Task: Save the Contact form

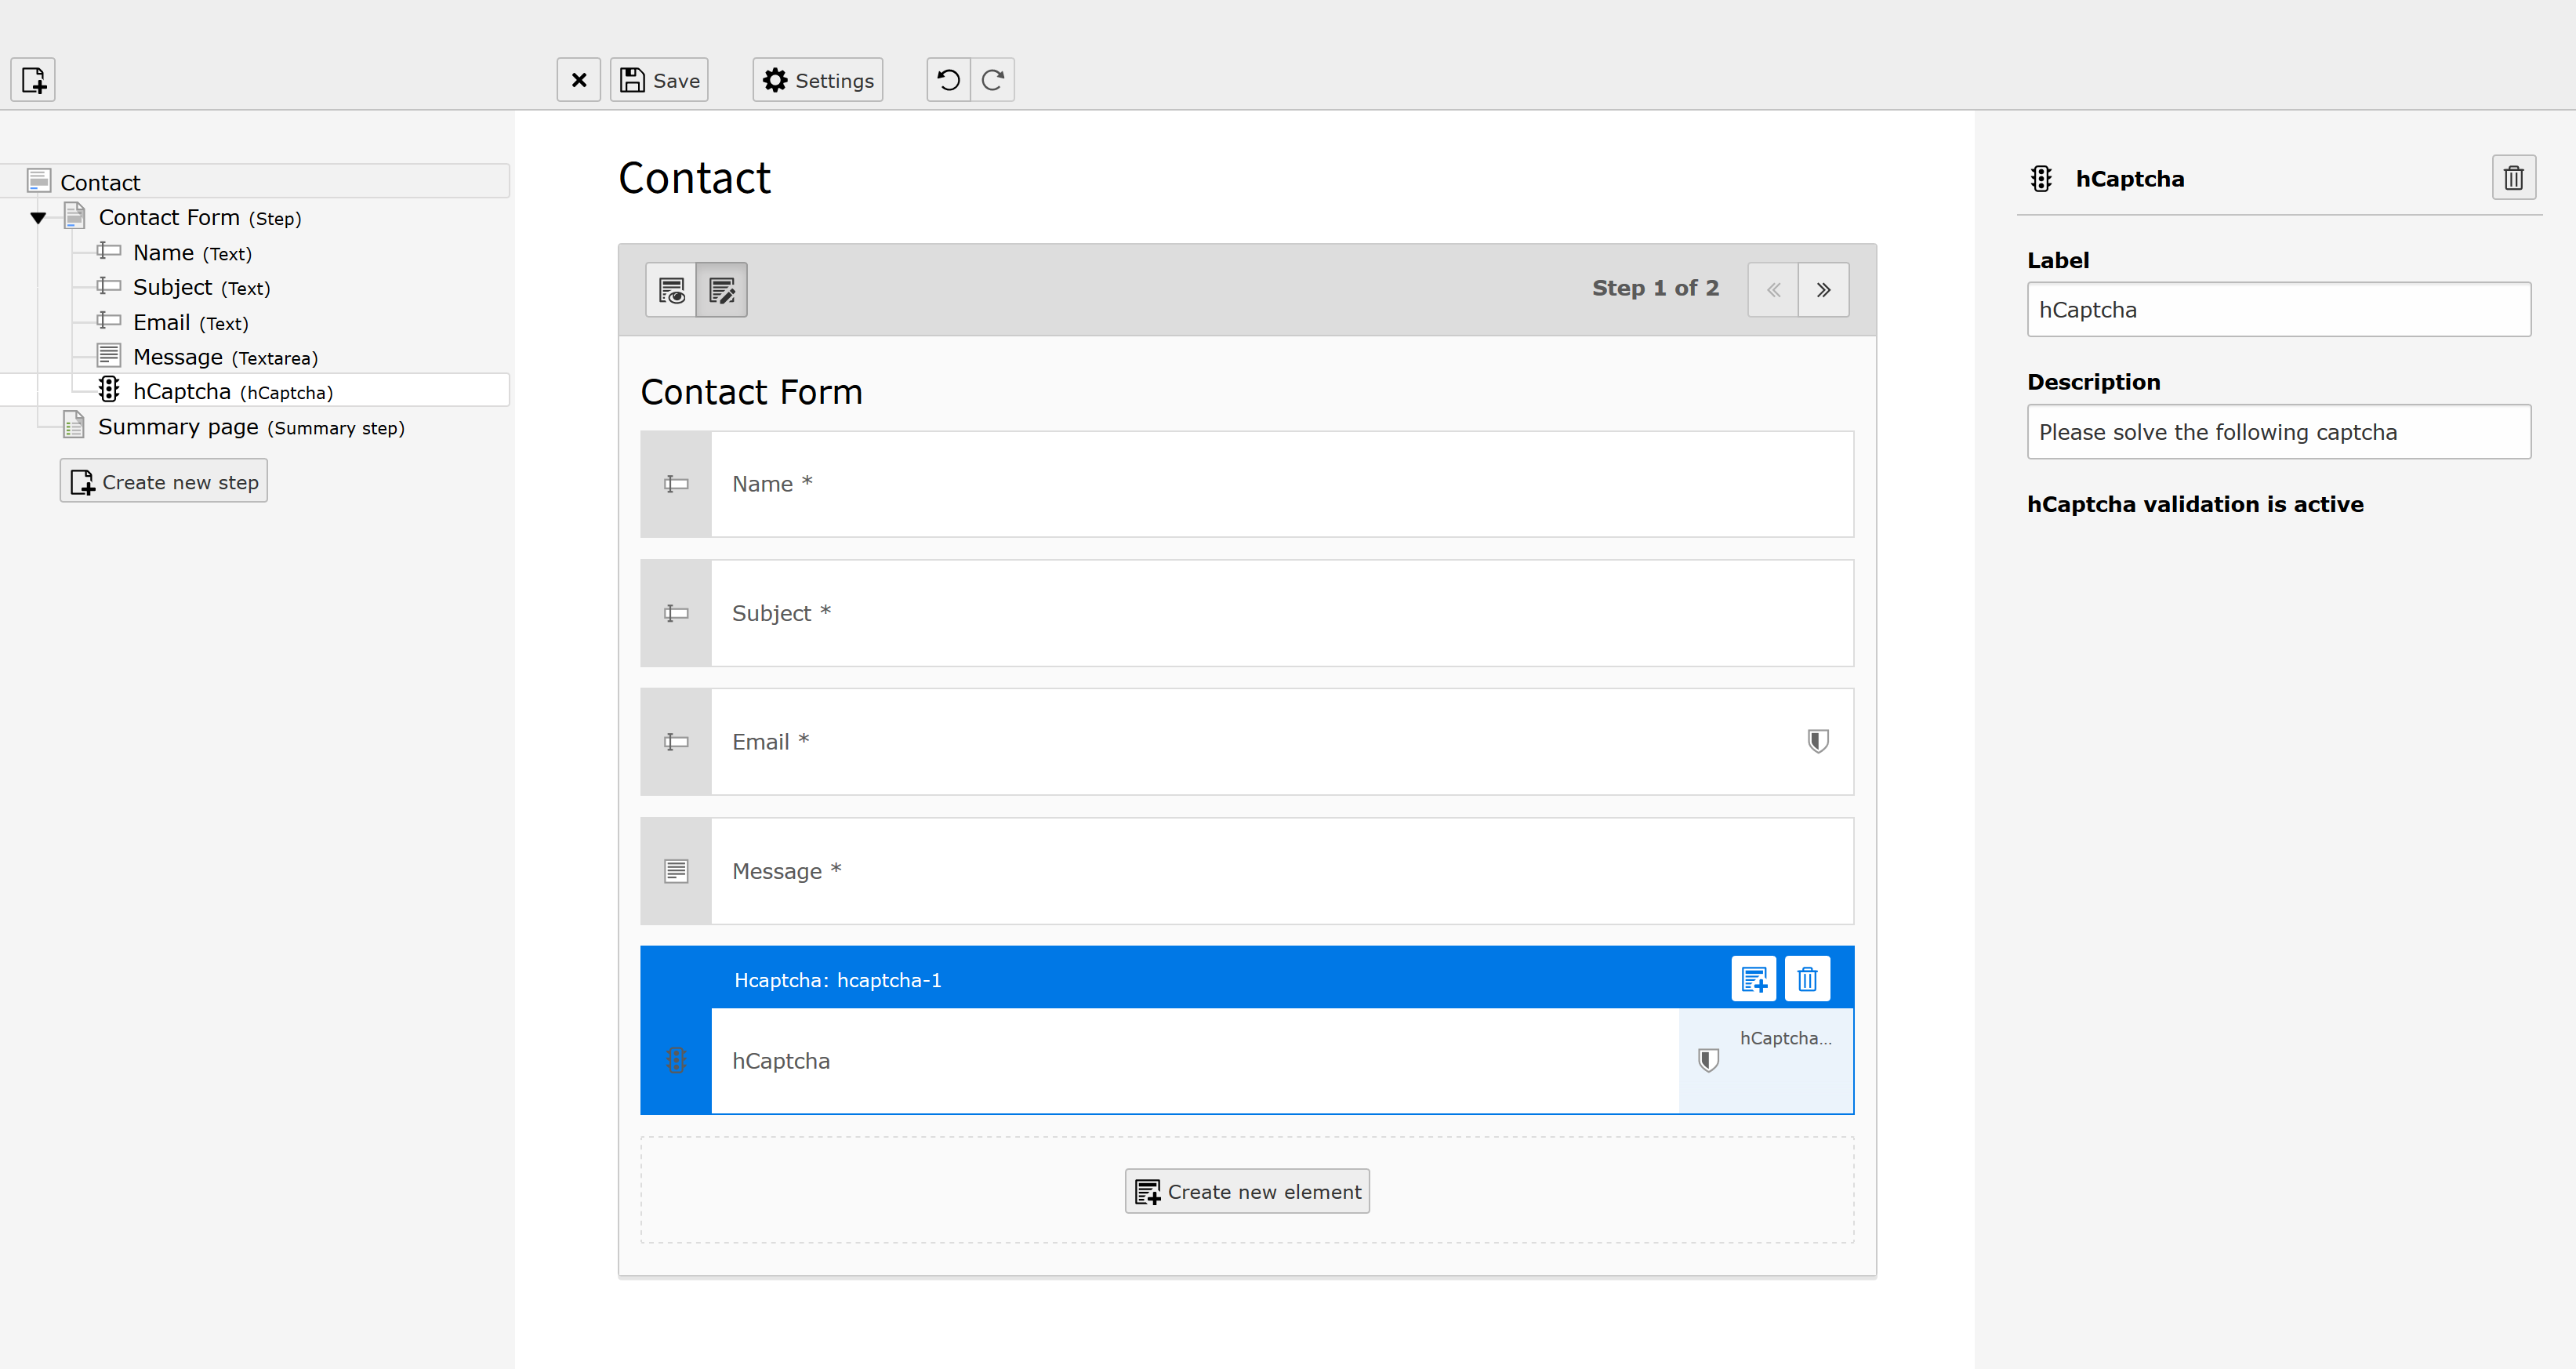Action: pyautogui.click(x=659, y=80)
